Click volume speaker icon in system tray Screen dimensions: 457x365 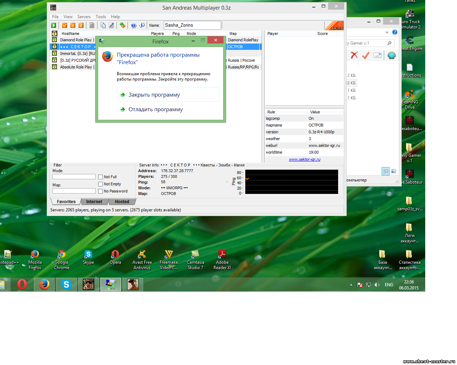pos(377,285)
